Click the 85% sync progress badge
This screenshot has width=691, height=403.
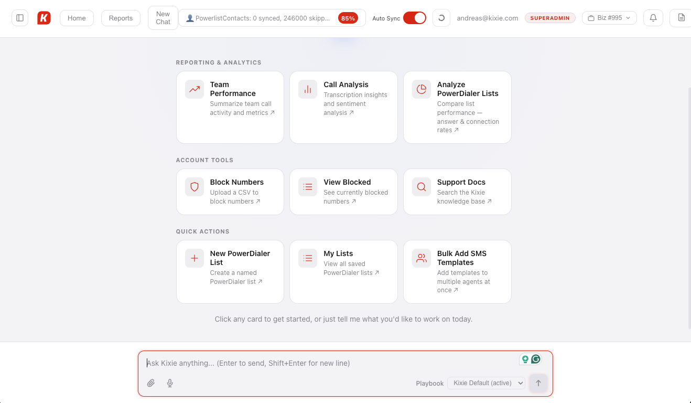point(348,18)
